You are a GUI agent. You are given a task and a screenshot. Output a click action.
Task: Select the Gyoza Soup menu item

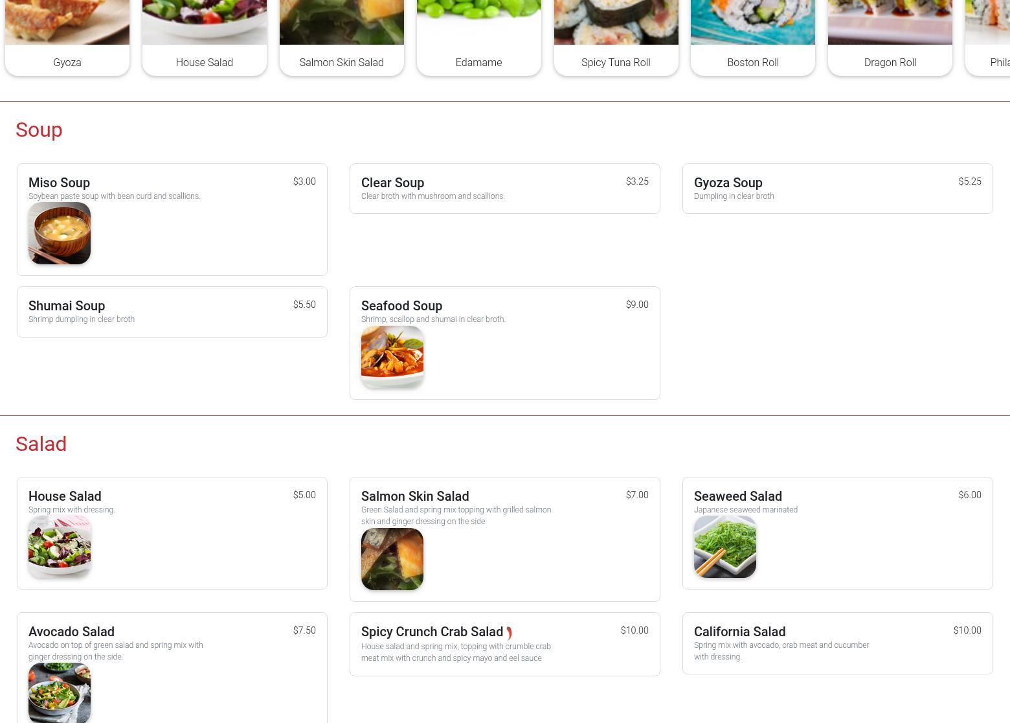pyautogui.click(x=838, y=189)
